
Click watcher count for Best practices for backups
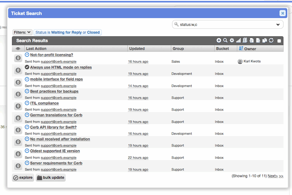pos(18,94)
